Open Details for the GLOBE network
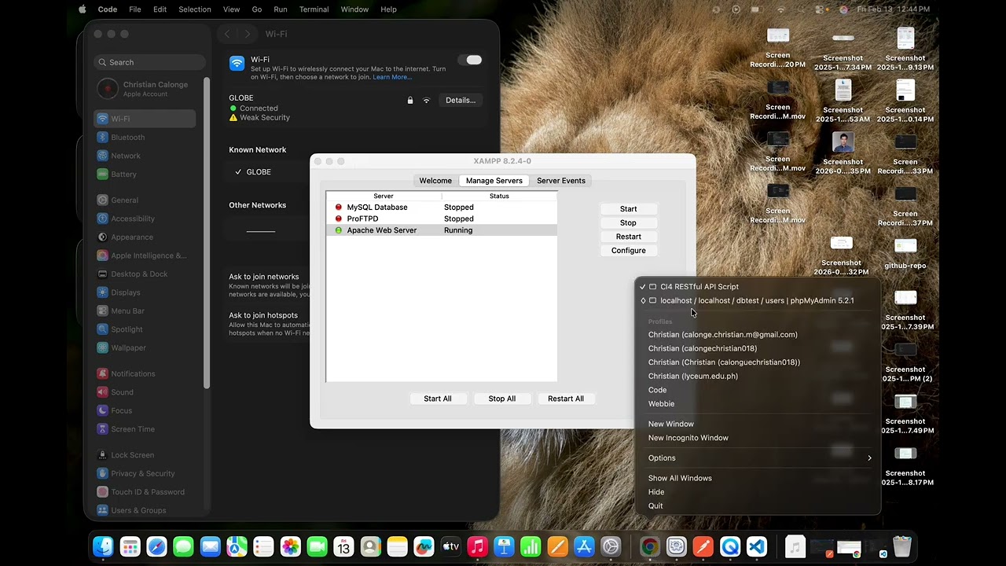The width and height of the screenshot is (1006, 566). [461, 101]
